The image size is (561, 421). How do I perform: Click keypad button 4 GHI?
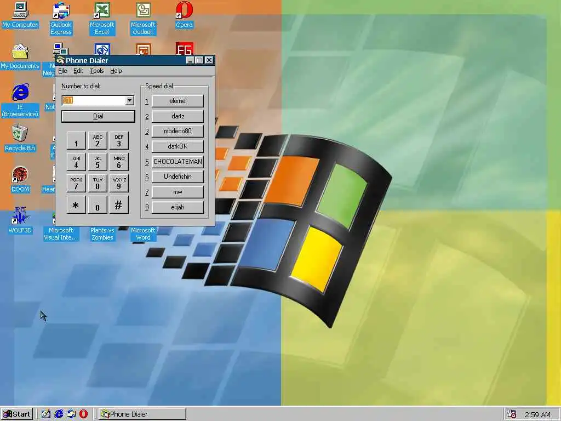click(76, 162)
